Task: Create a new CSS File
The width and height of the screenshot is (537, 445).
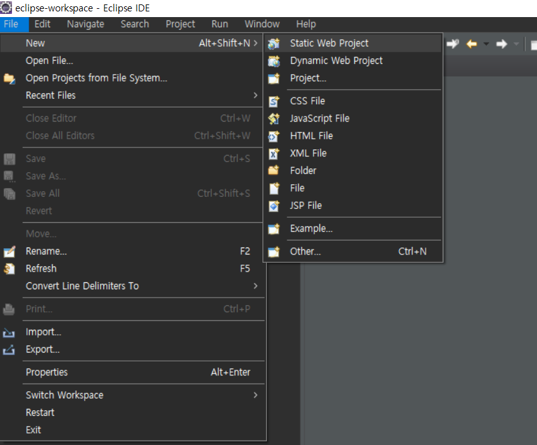Action: (x=353, y=101)
